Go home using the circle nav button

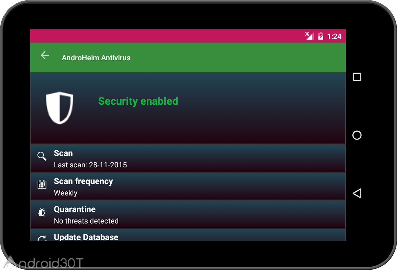click(357, 135)
